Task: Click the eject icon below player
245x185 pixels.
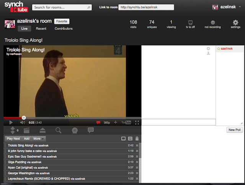Action: click(42, 130)
